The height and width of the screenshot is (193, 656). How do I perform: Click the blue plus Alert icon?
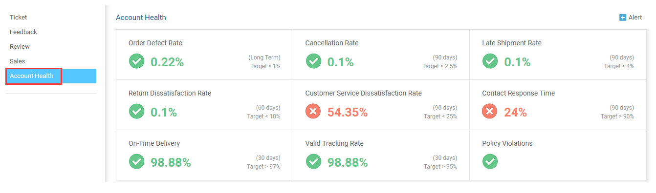pos(623,18)
